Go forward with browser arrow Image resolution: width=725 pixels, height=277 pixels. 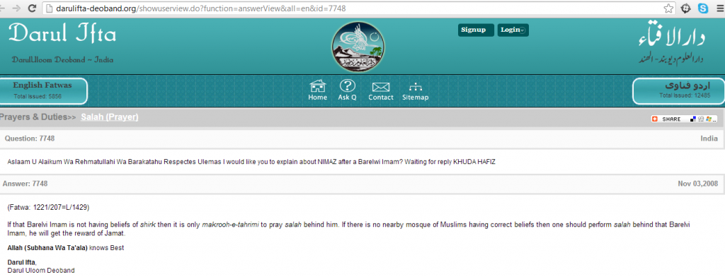pyautogui.click(x=17, y=8)
